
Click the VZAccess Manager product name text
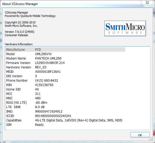[x=16, y=12]
